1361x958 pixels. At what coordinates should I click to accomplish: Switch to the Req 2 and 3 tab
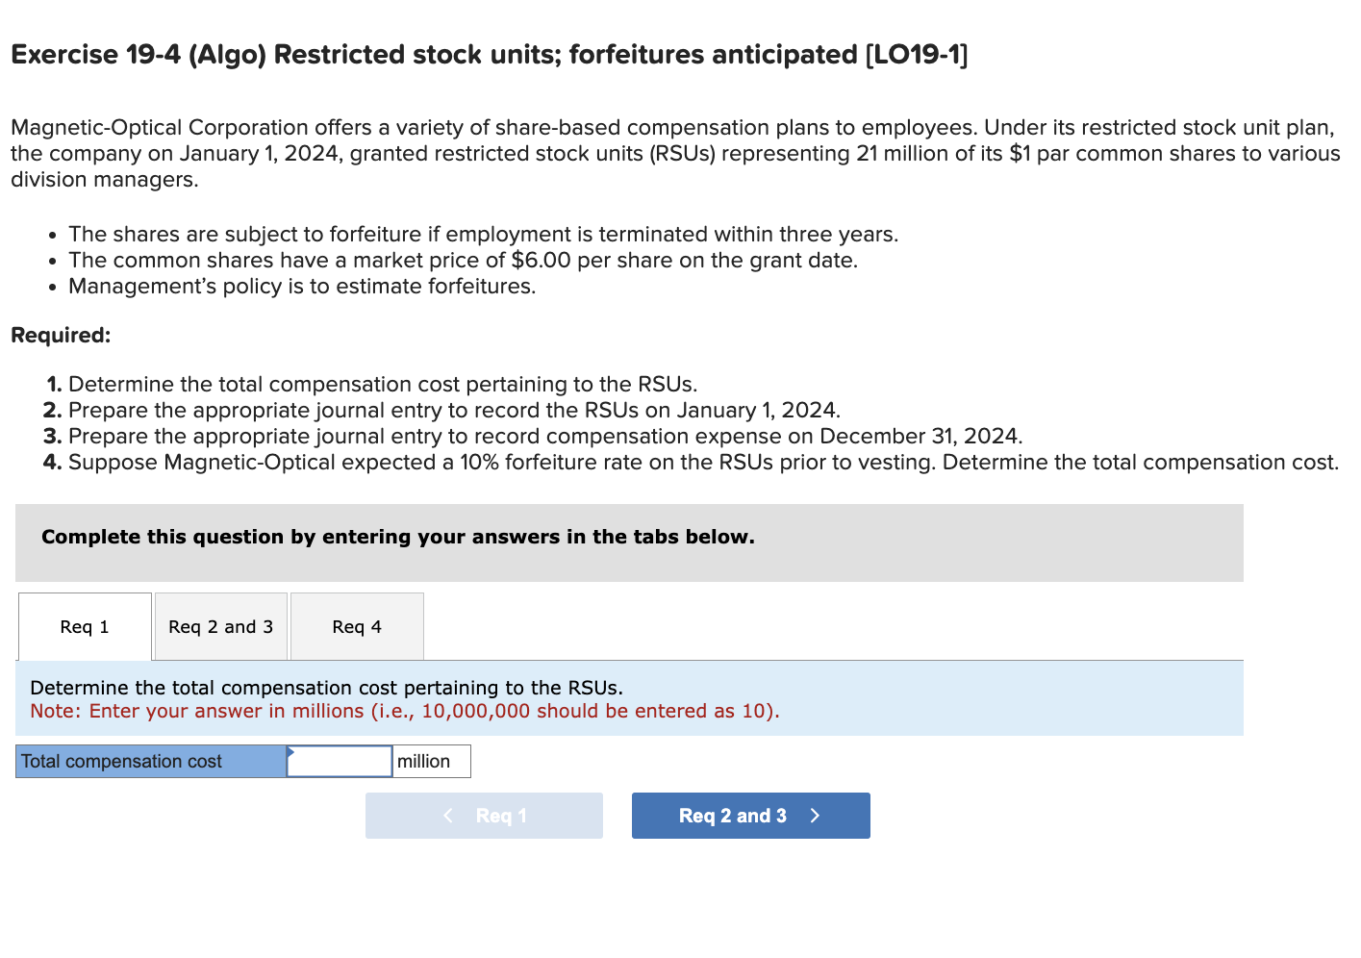(x=219, y=626)
